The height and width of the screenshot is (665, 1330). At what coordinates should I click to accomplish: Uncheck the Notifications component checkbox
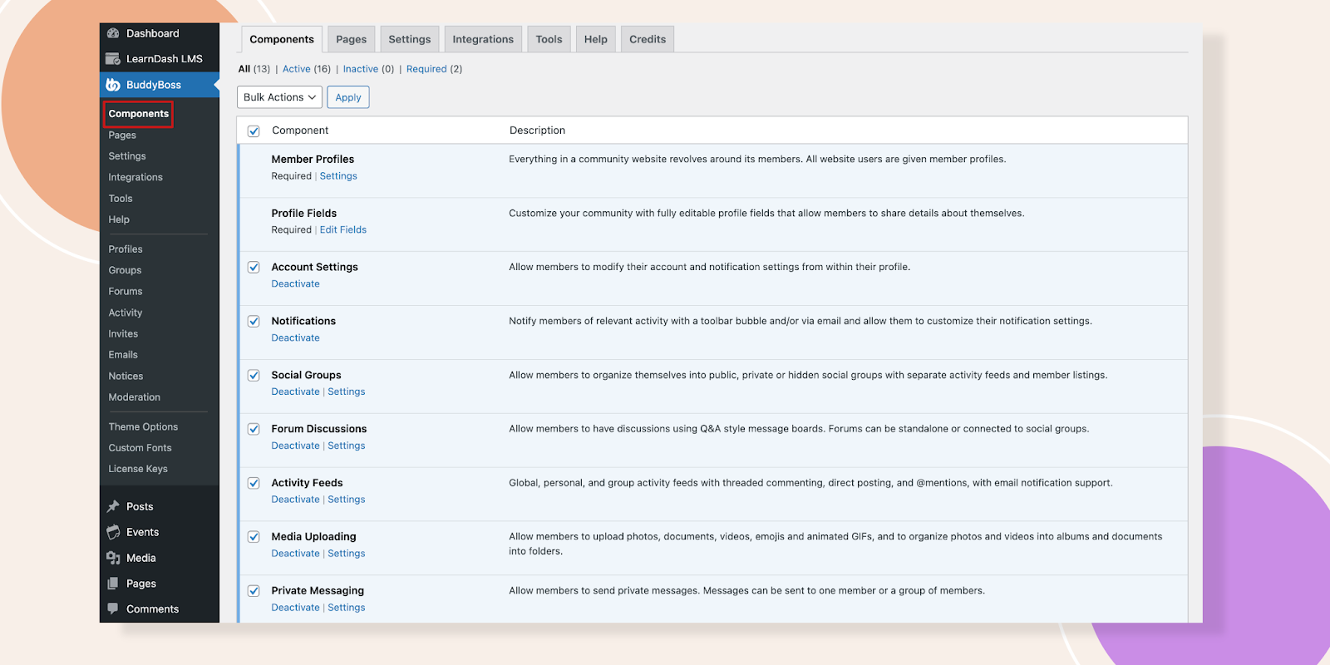pyautogui.click(x=254, y=321)
